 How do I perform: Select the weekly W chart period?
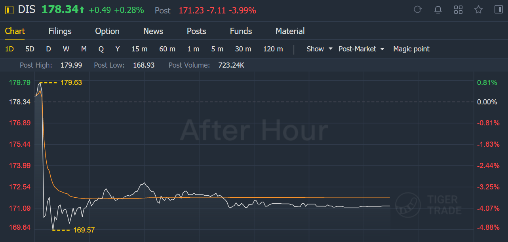click(x=66, y=49)
